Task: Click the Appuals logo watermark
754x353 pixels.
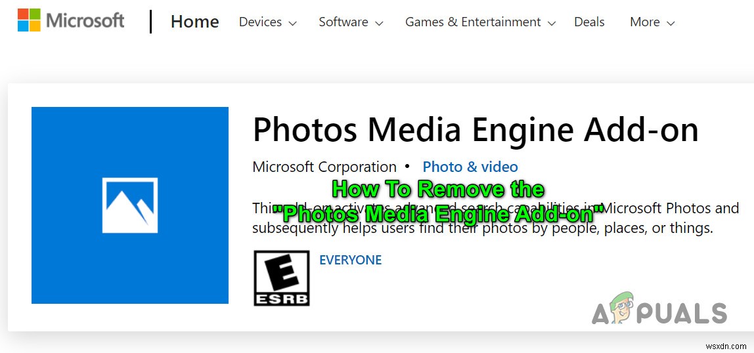Action: coord(659,312)
